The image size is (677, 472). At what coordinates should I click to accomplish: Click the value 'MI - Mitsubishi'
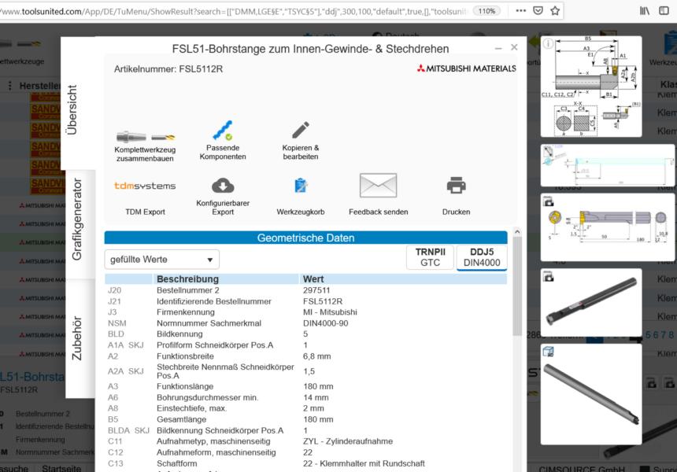(x=331, y=312)
